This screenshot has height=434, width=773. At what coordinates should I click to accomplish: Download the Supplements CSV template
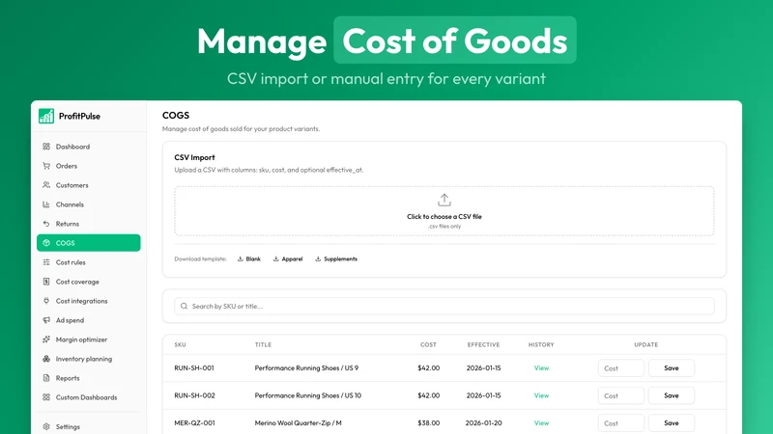tap(336, 258)
